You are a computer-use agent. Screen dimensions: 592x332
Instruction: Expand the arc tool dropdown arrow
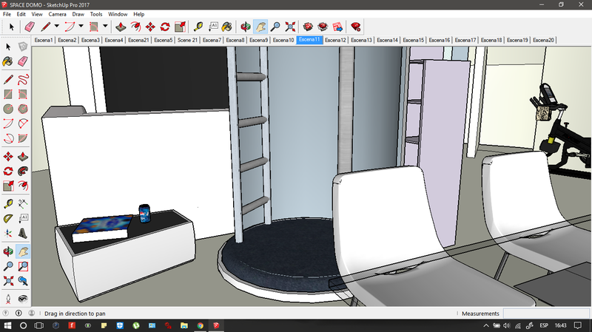pos(81,27)
